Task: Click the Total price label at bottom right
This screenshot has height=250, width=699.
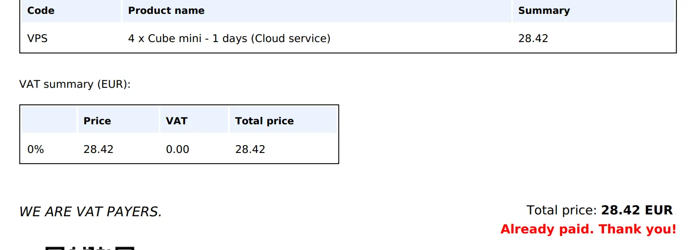Action: click(x=561, y=210)
